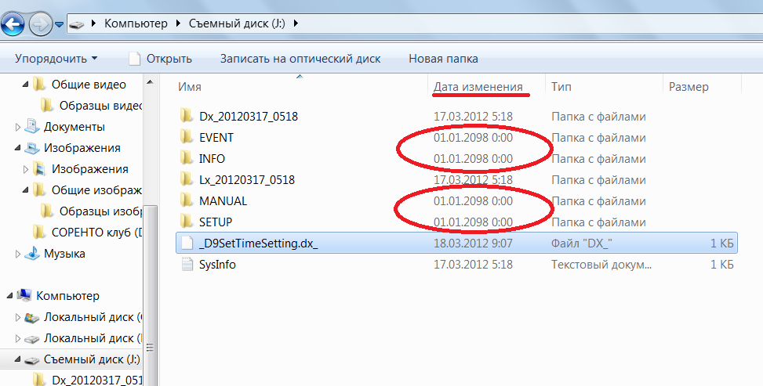Click the EVENT folder icon

(x=186, y=138)
